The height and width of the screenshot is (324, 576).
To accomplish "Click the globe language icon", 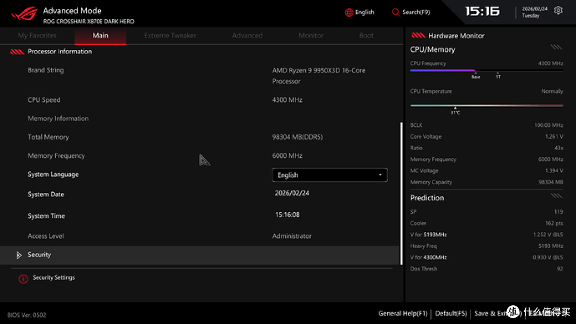I will click(x=349, y=12).
